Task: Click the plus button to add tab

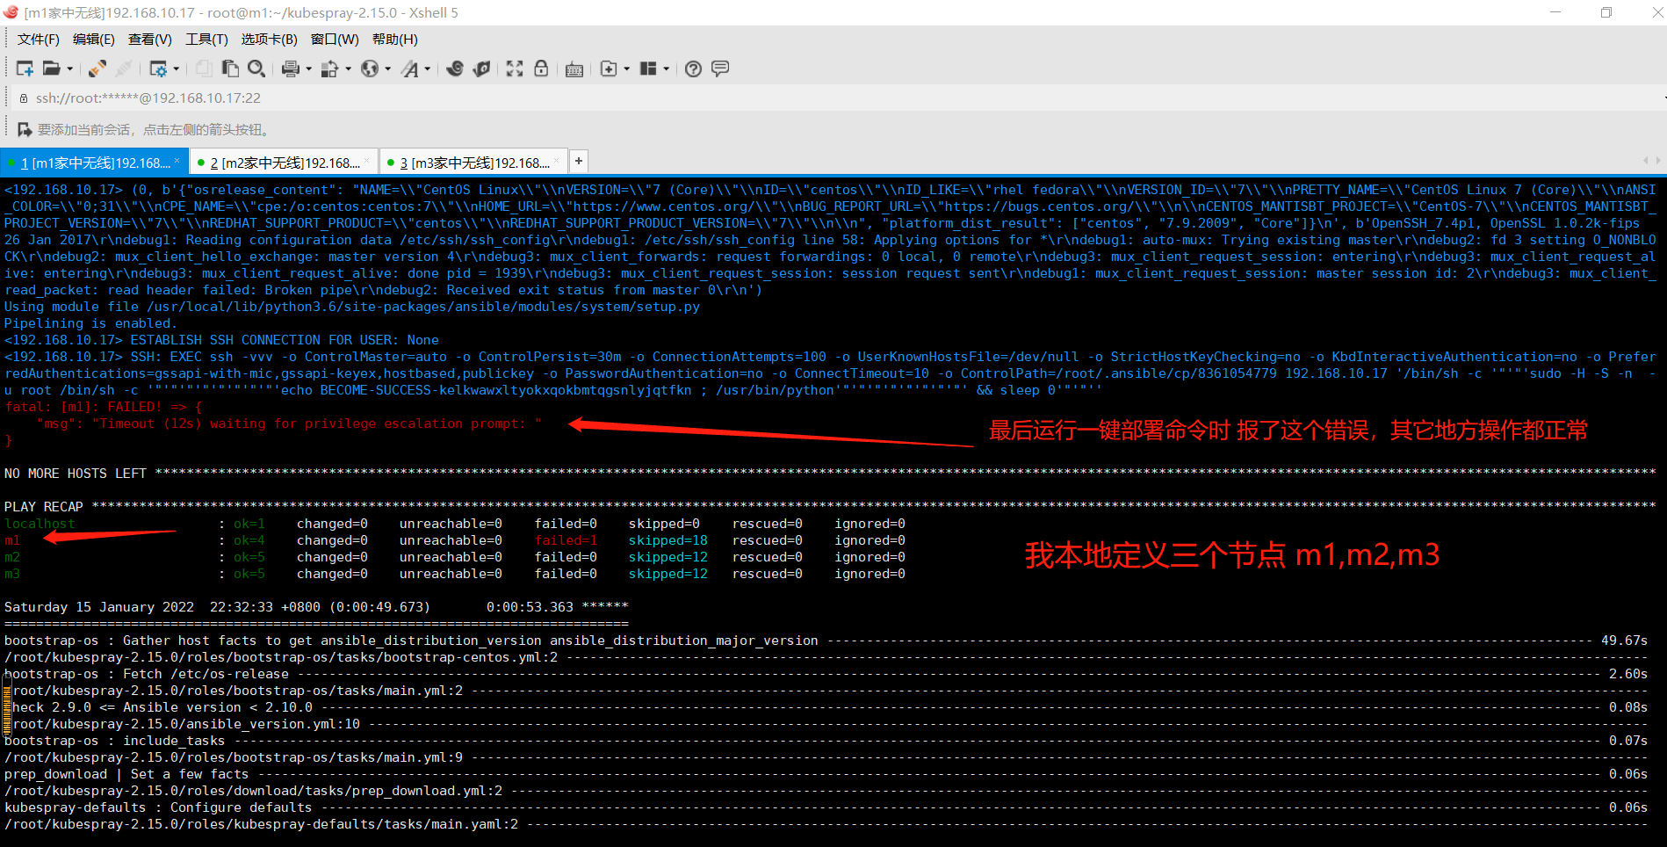Action: (578, 161)
